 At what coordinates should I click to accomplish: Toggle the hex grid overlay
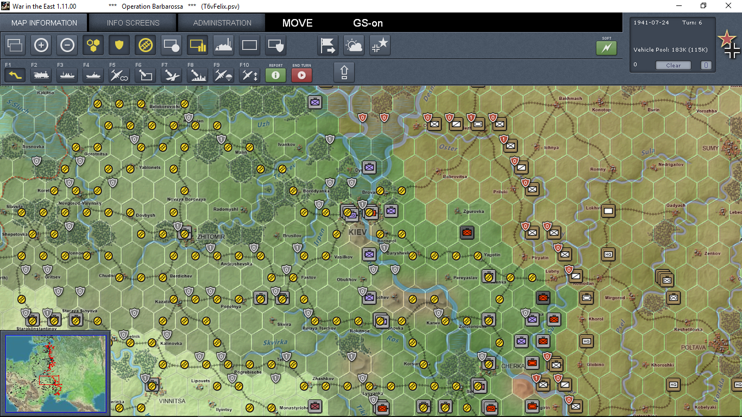(93, 46)
